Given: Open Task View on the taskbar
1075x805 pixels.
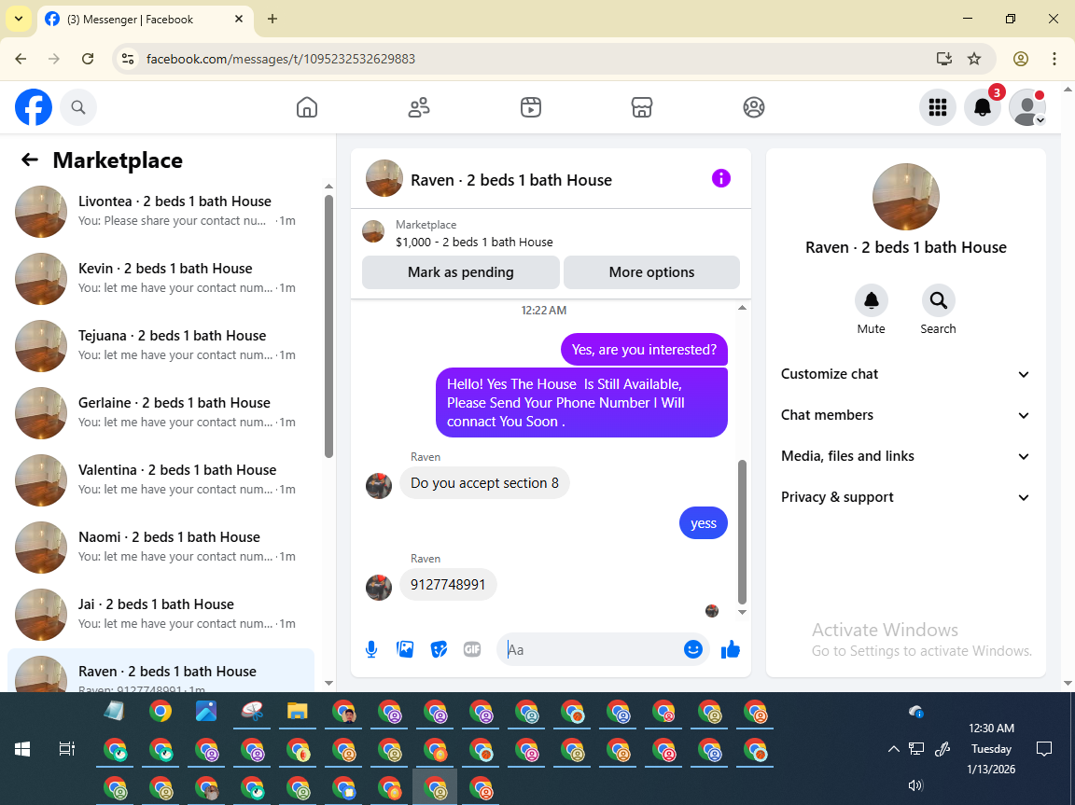Looking at the screenshot, I should click(66, 749).
